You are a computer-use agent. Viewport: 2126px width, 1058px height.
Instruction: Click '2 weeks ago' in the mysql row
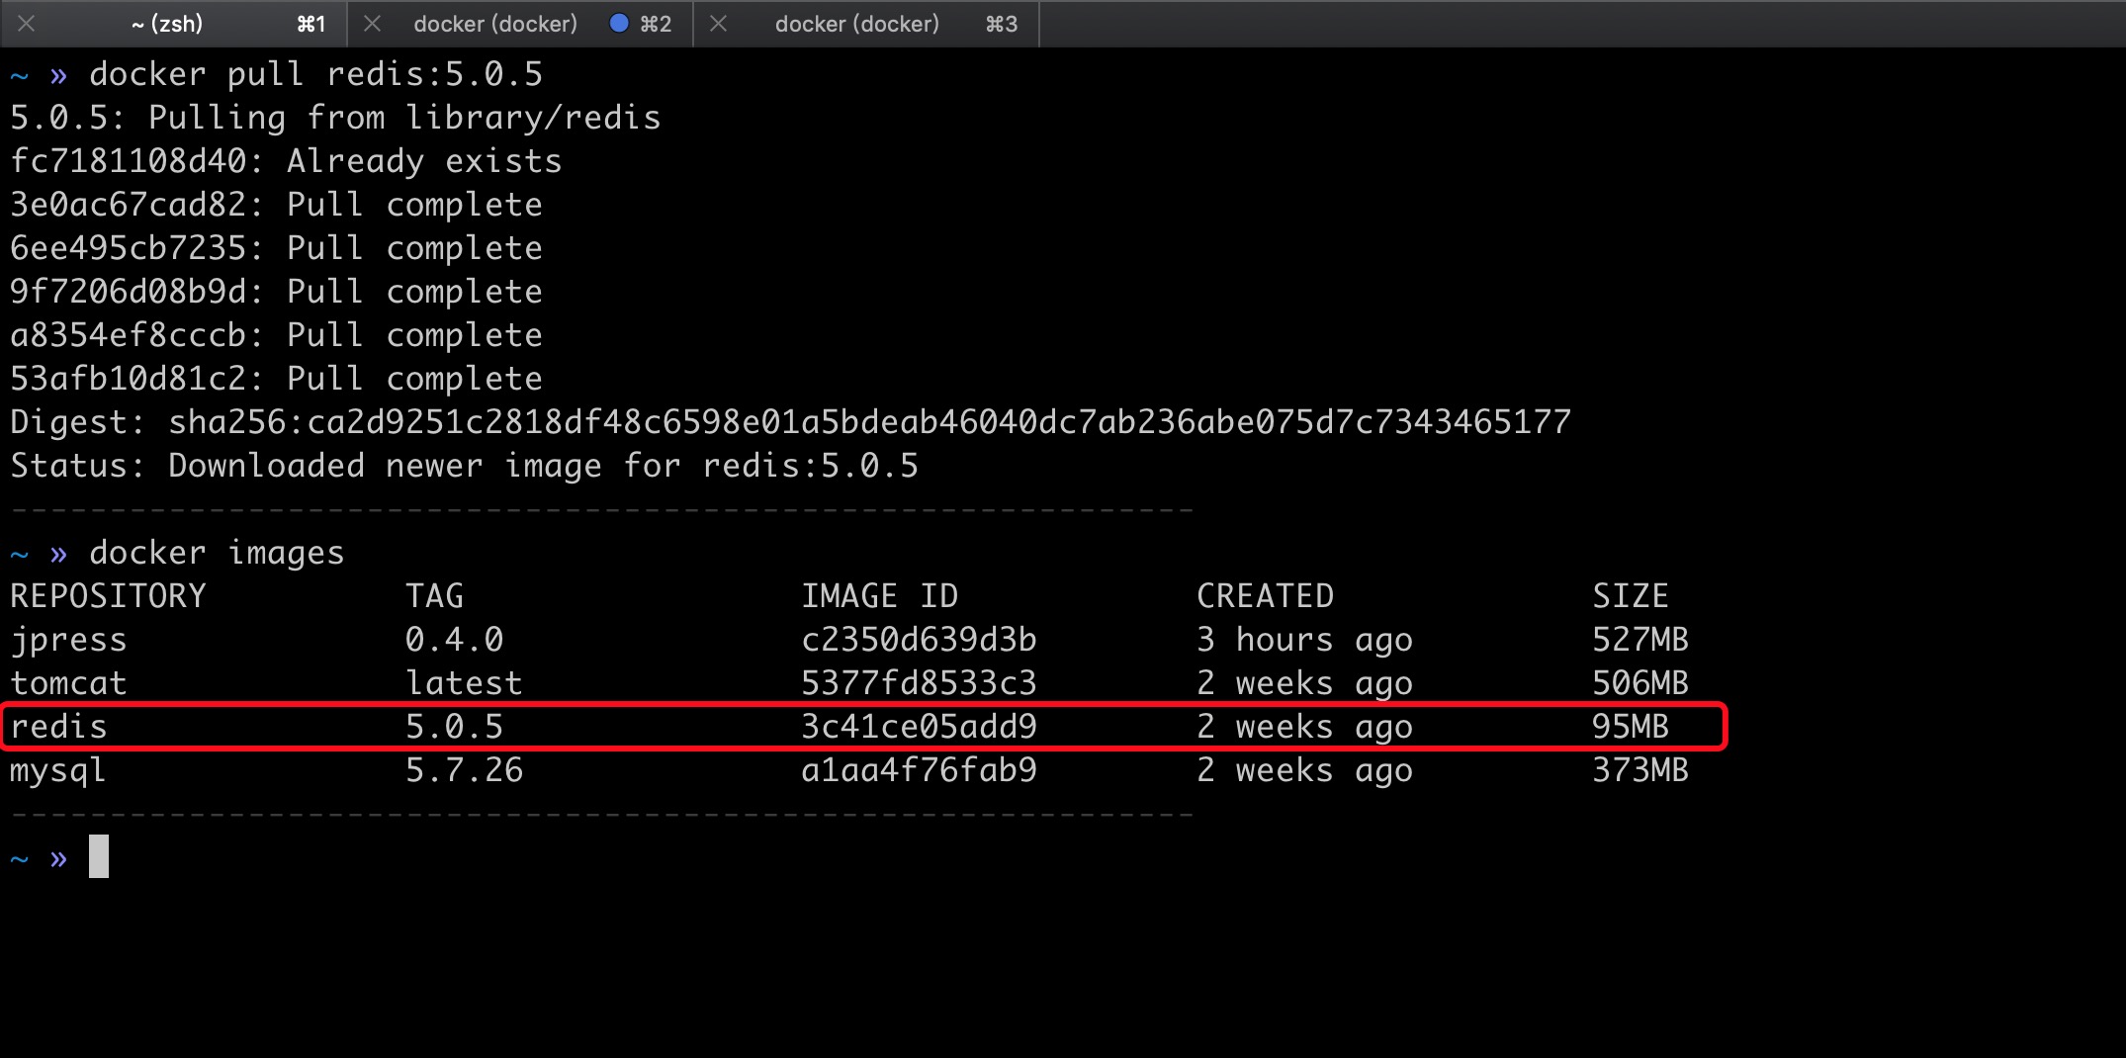(x=1304, y=770)
